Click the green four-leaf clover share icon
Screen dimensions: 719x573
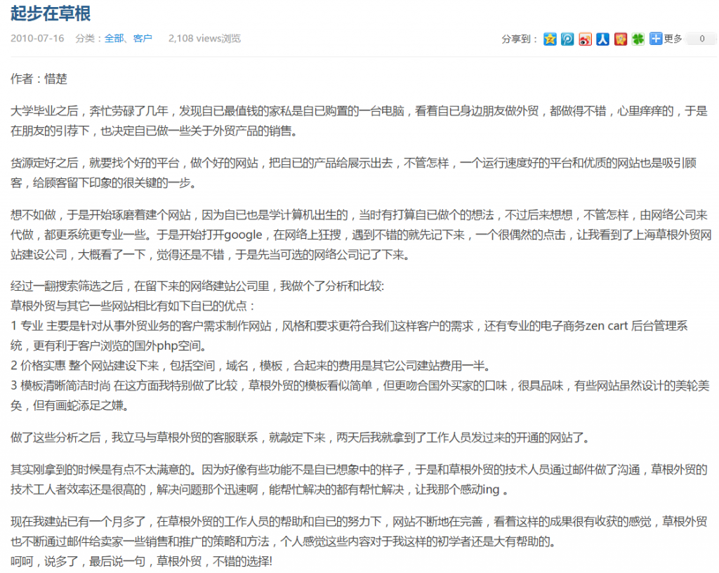coord(638,39)
